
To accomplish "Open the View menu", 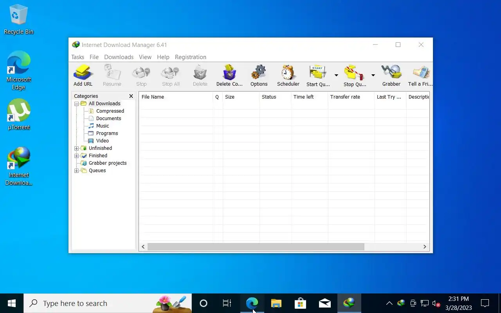I will [145, 57].
